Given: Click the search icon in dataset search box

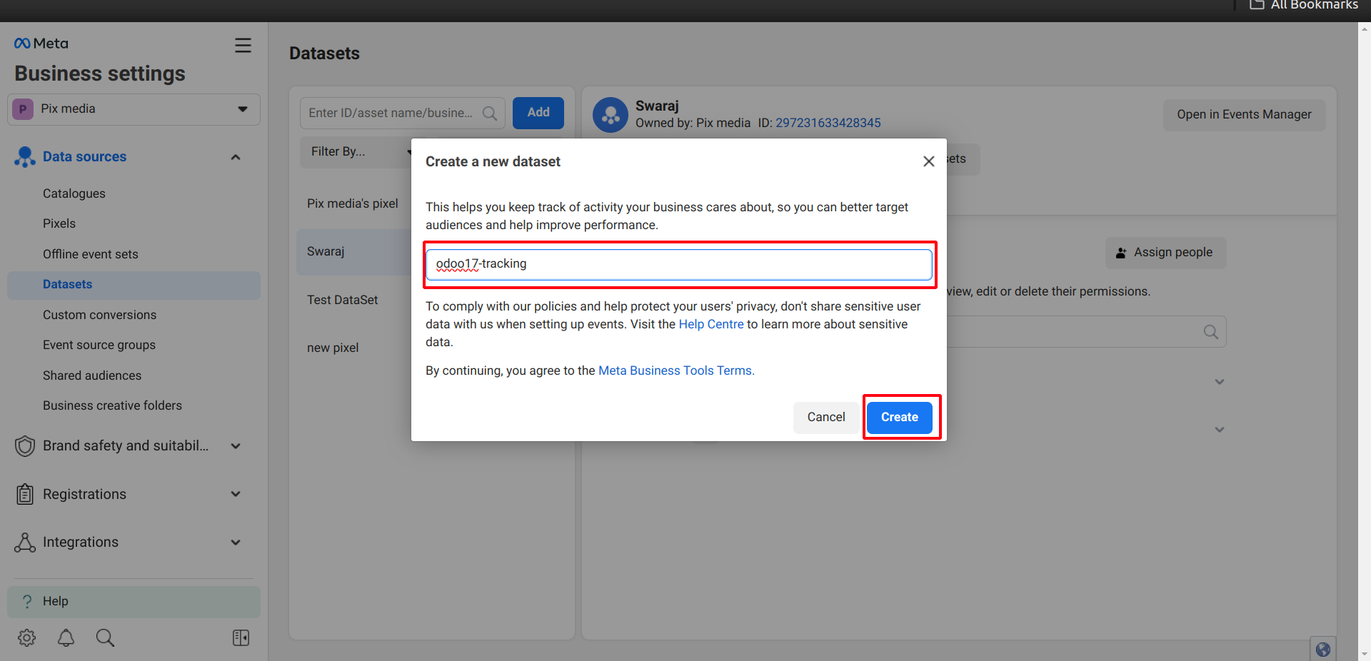Looking at the screenshot, I should coord(490,113).
